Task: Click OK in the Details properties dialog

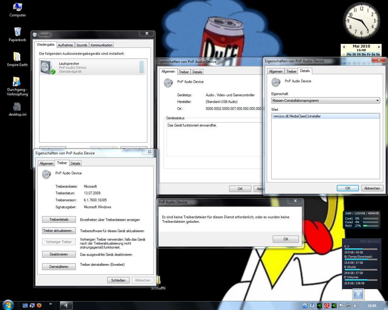Action: pyautogui.click(x=348, y=188)
